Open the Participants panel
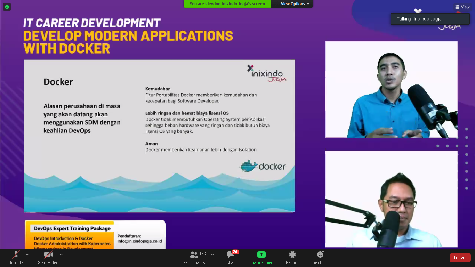475x267 pixels. point(194,258)
